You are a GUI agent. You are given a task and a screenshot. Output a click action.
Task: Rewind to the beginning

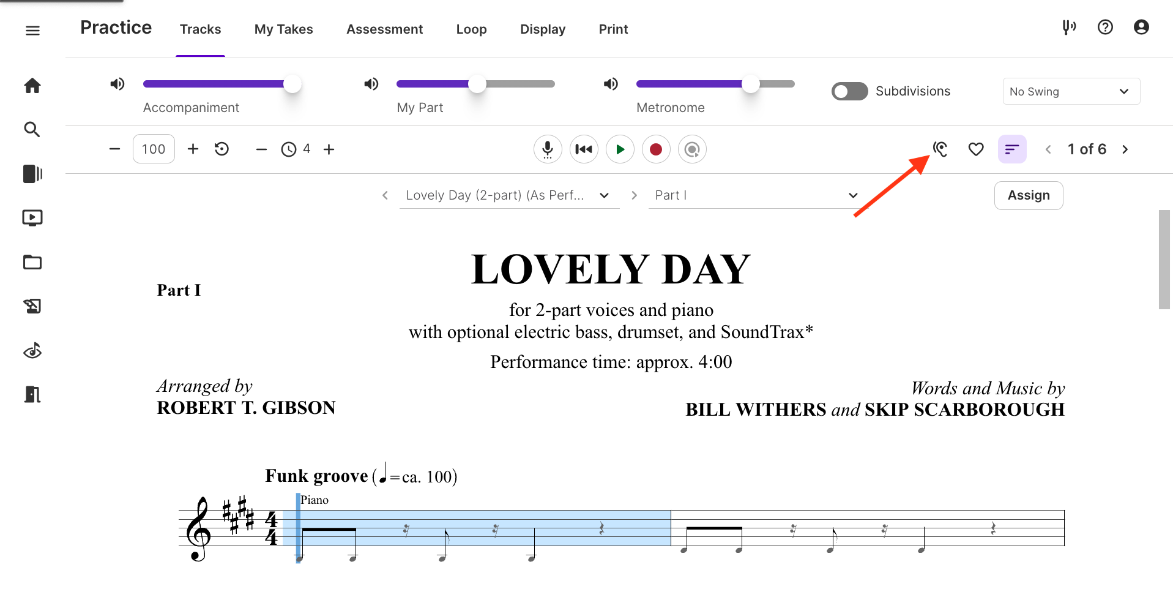click(584, 149)
